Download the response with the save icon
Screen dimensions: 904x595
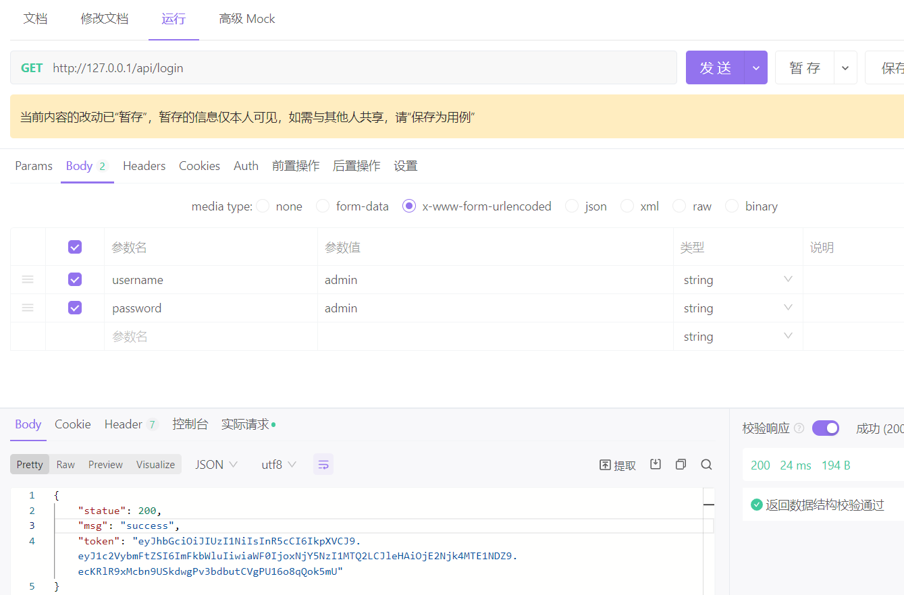click(x=656, y=464)
